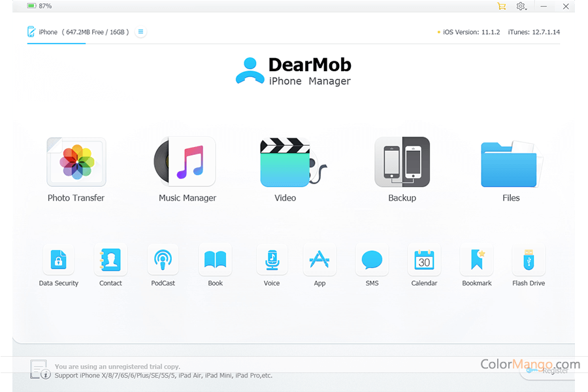This screenshot has width=588, height=392.
Task: Open the settings gear menu
Action: [521, 6]
